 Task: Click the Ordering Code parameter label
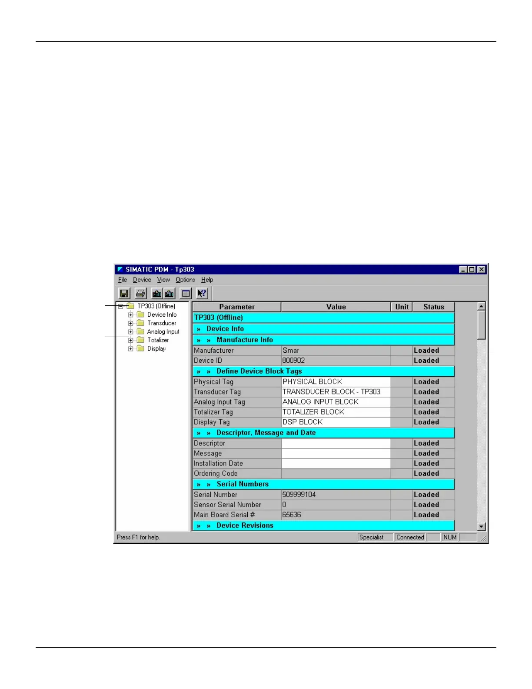216,473
